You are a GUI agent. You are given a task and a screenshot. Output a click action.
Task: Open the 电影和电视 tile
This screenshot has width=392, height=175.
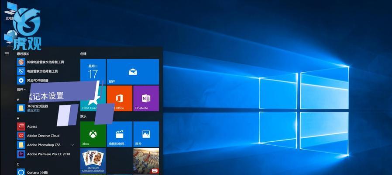click(120, 134)
